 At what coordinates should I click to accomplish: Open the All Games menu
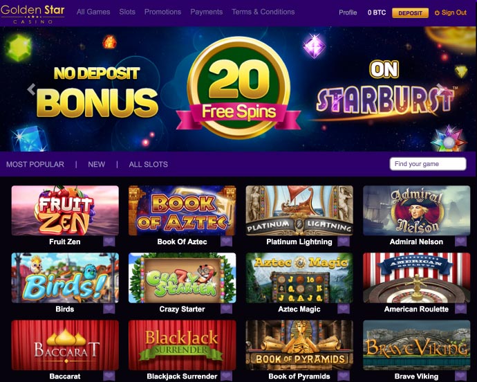(93, 12)
